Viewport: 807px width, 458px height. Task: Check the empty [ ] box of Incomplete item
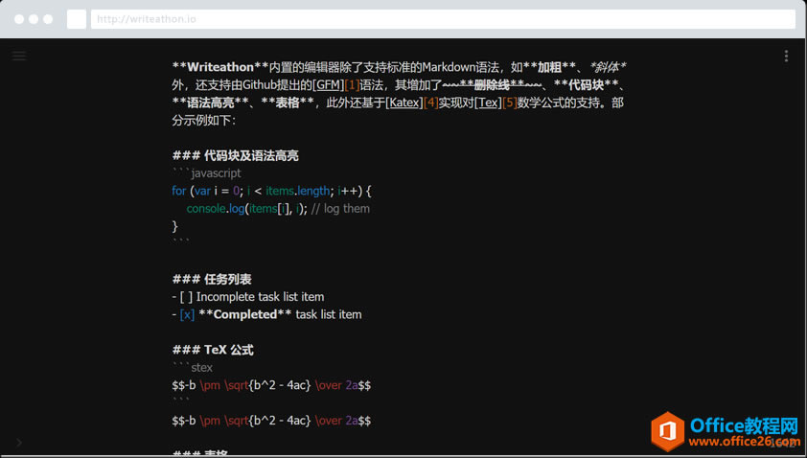coord(186,297)
